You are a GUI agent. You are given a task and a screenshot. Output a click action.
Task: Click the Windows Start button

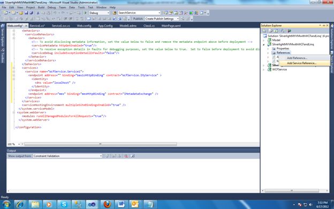[6, 205]
